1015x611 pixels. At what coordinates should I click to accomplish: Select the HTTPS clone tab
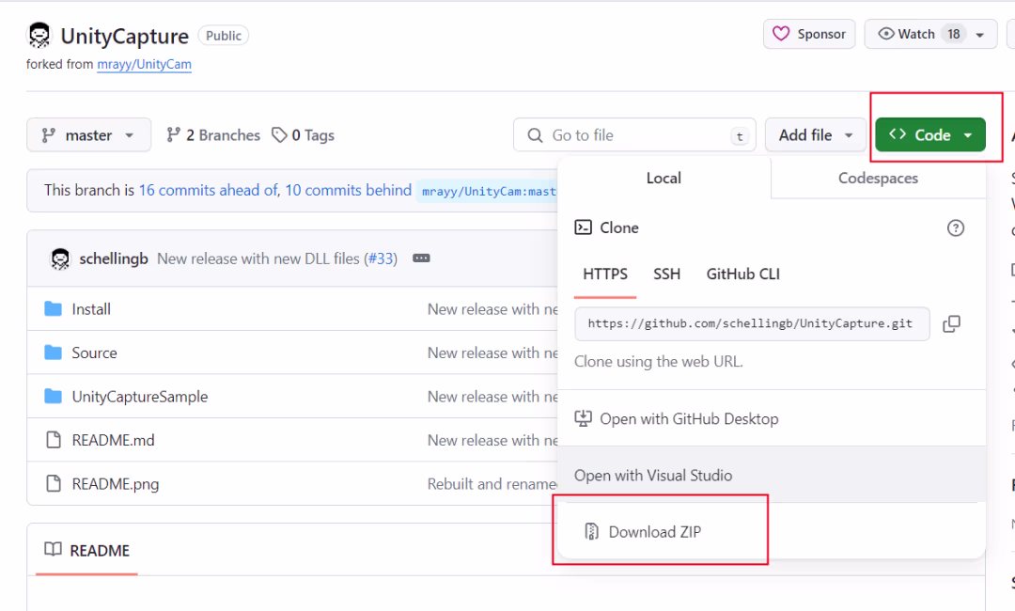(605, 274)
